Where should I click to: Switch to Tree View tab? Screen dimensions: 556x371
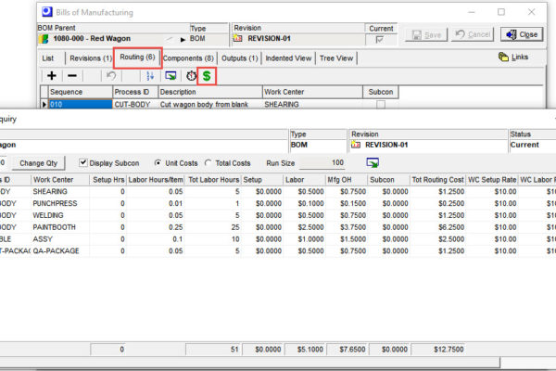[x=336, y=58]
